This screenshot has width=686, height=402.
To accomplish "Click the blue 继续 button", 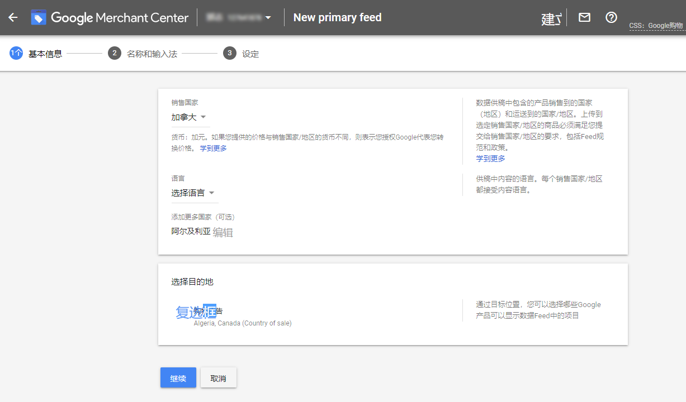I will tap(178, 378).
